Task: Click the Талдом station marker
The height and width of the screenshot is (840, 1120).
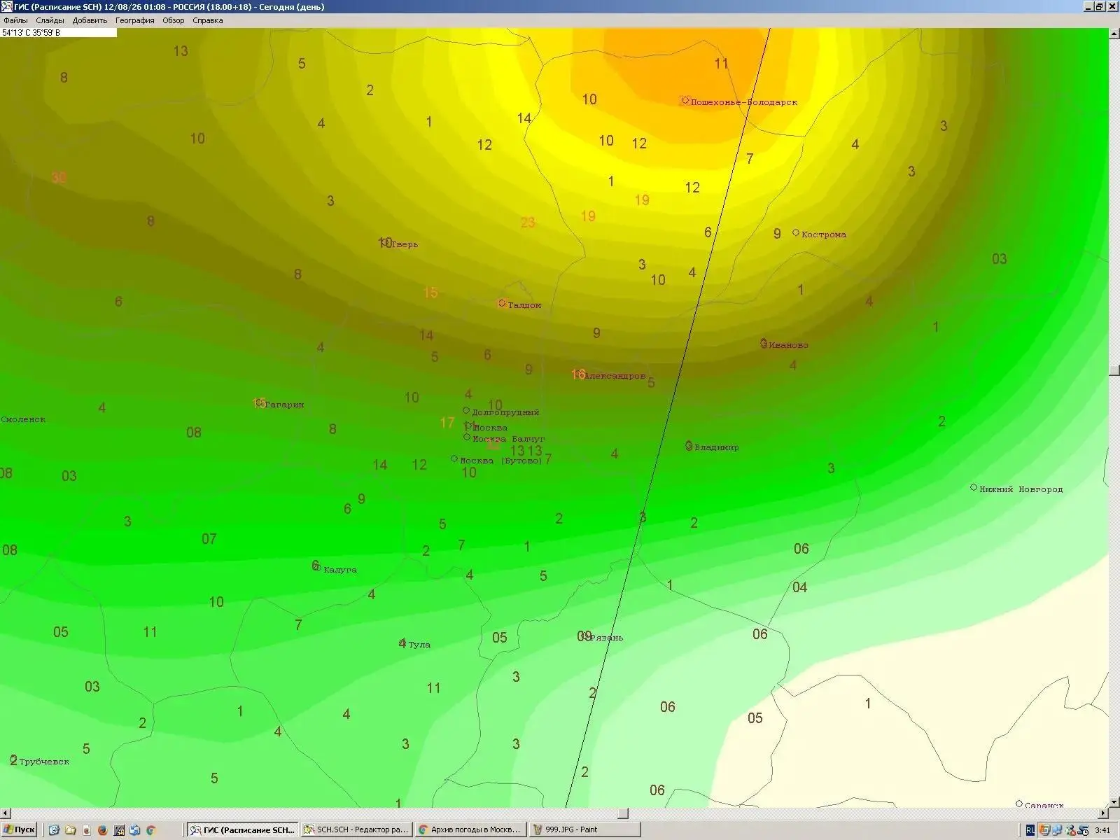Action: 502,303
